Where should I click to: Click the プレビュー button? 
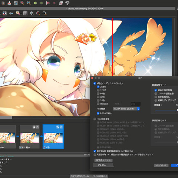tap(103, 165)
